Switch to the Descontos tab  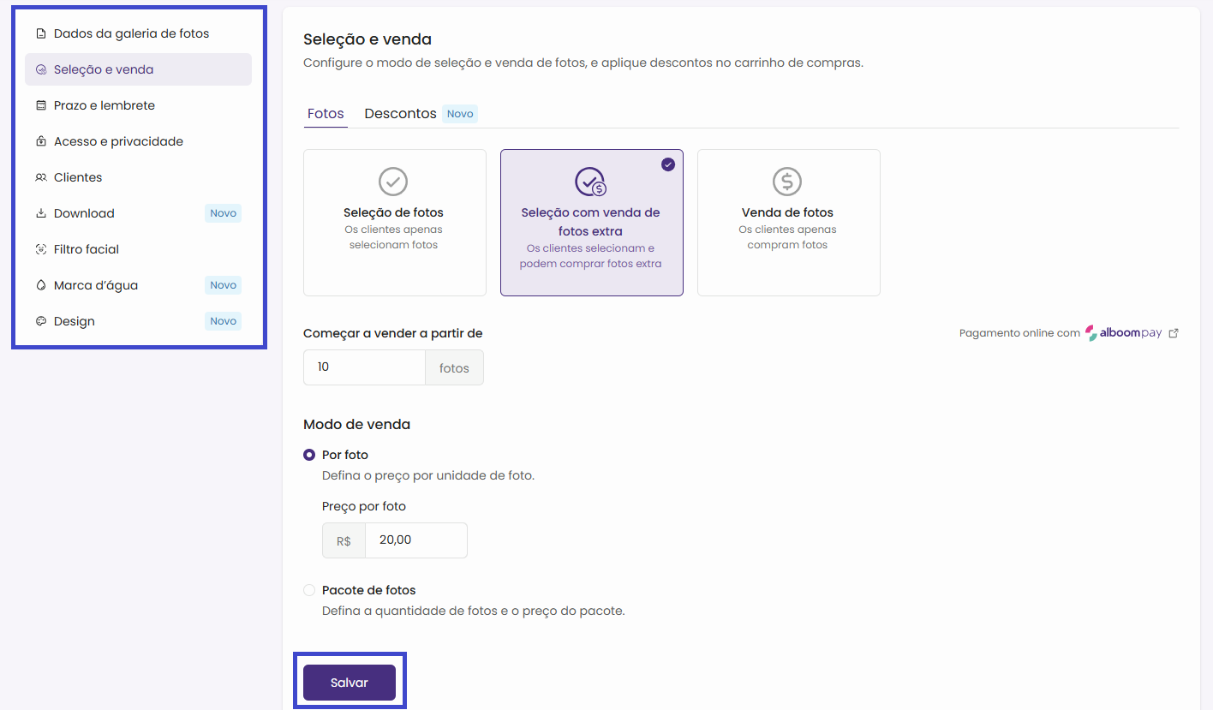(400, 114)
